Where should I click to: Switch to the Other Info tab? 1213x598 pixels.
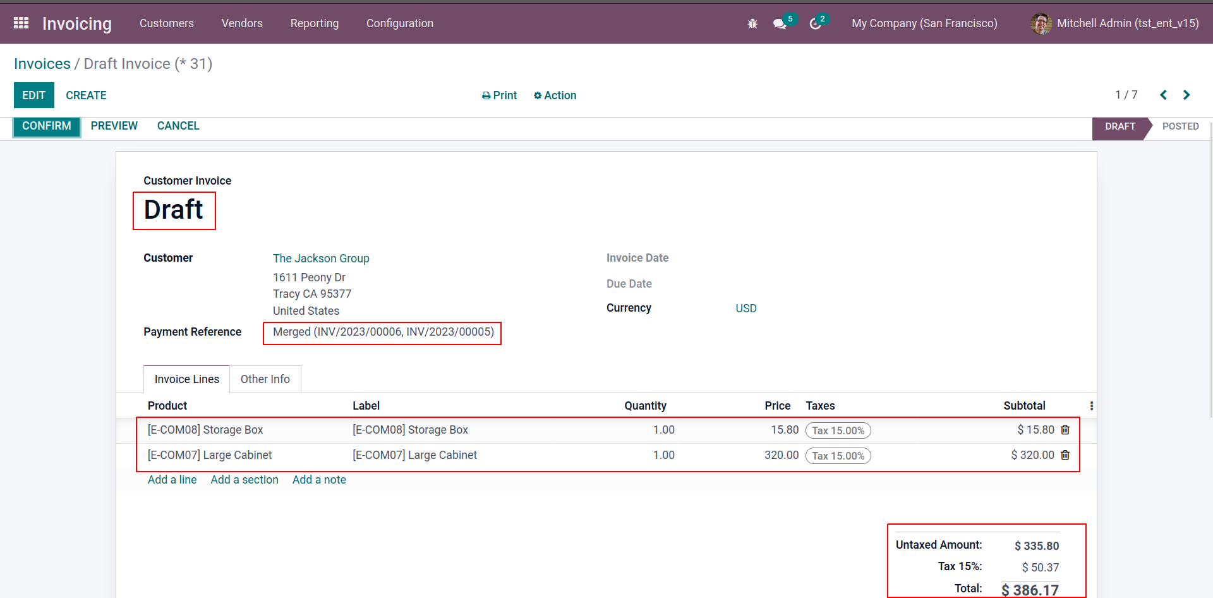tap(265, 379)
